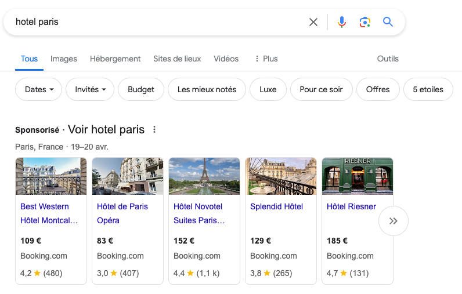Open the Splendid Hôtel balcony photo
Image resolution: width=462 pixels, height=294 pixels.
[x=281, y=176]
